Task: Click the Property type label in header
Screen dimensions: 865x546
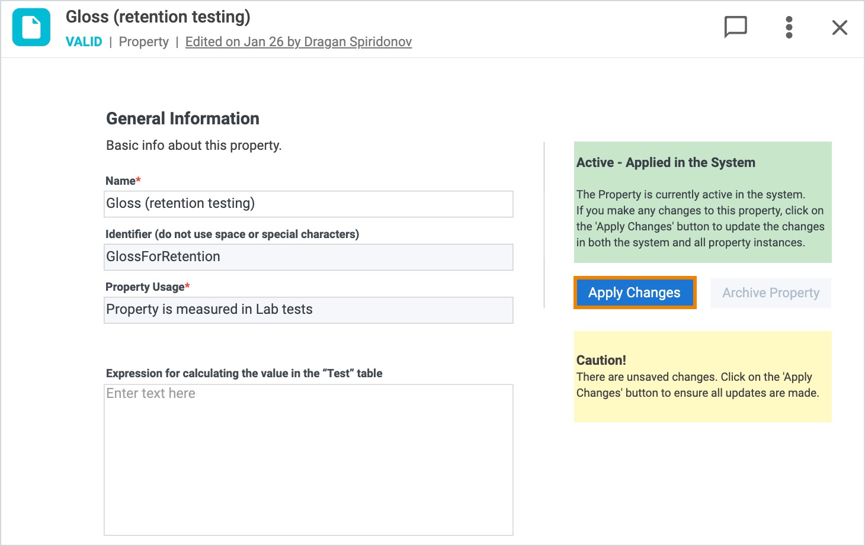Action: click(x=144, y=42)
